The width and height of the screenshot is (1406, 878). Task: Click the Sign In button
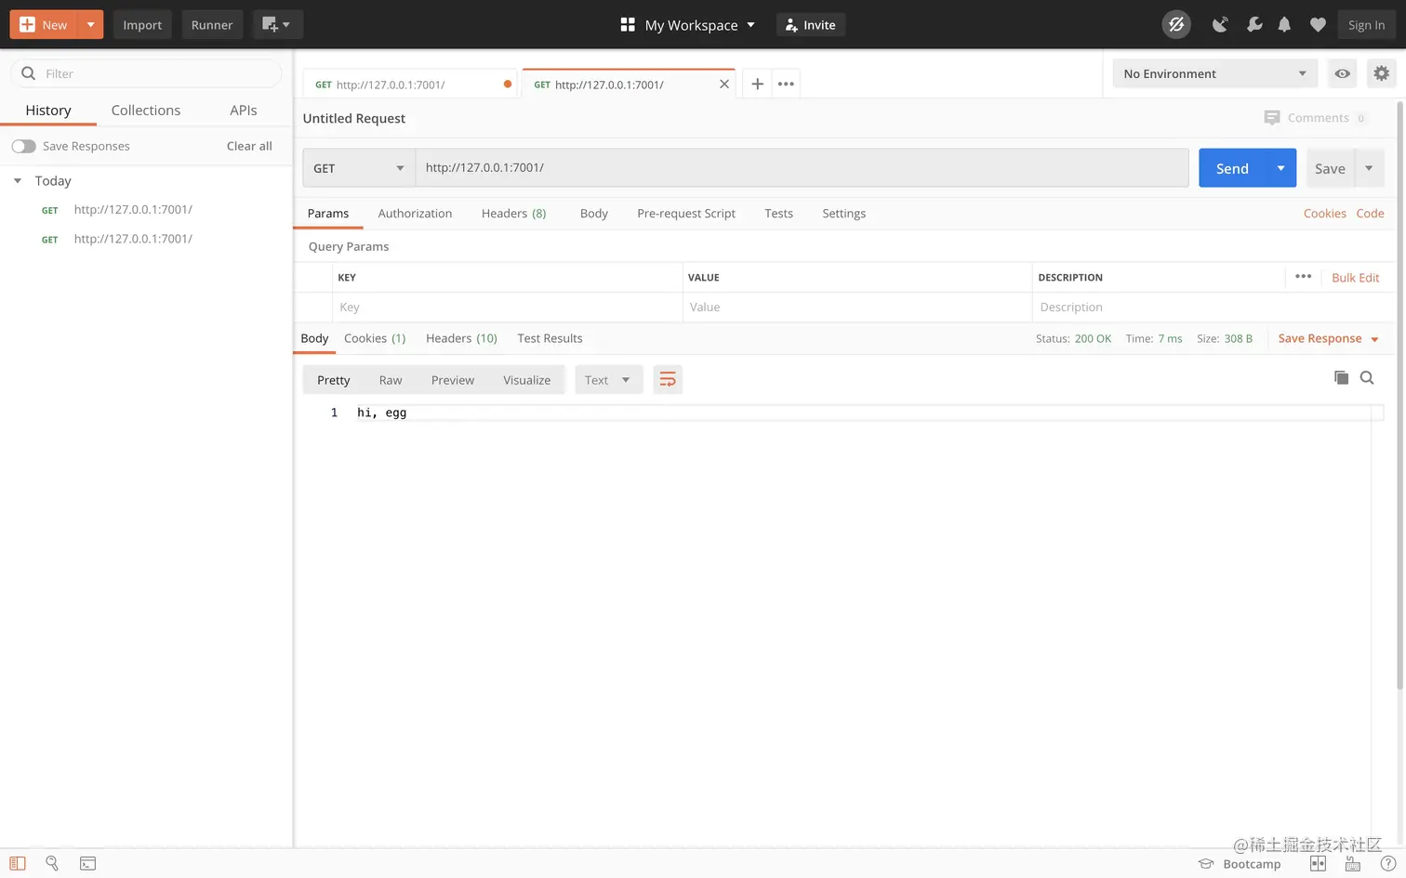1366,25
